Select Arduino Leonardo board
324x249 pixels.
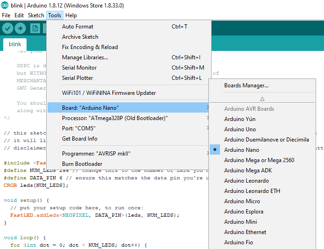262,181
